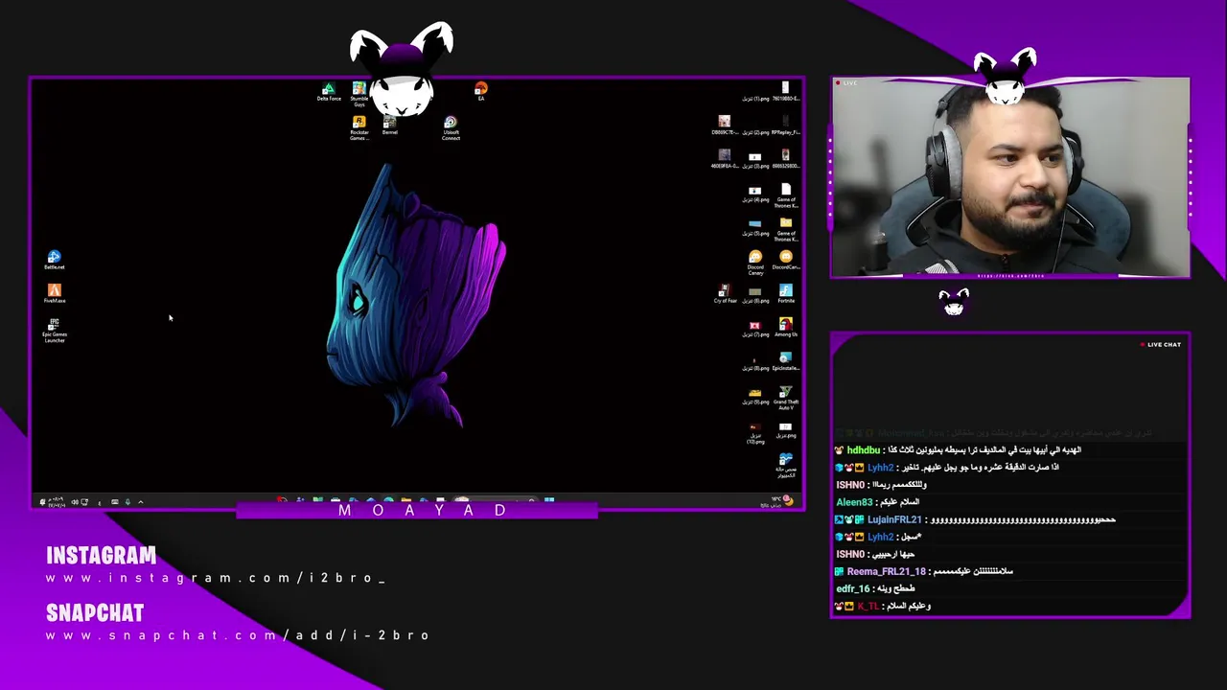Image resolution: width=1227 pixels, height=690 pixels.
Task: Launch Grand Theft Auto V shortcut
Action: (x=786, y=398)
